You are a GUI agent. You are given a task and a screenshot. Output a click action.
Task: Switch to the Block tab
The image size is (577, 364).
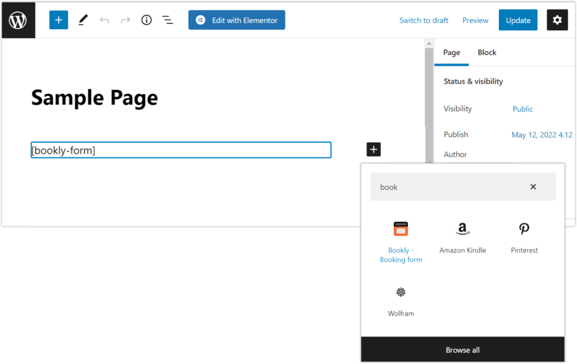487,53
